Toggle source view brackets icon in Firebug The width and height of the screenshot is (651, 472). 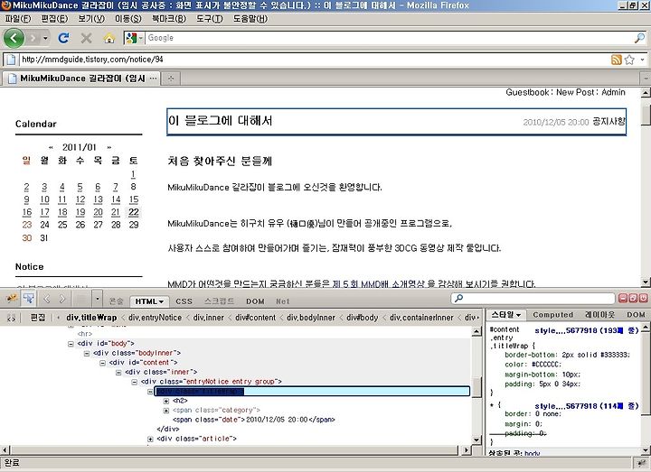click(11, 318)
